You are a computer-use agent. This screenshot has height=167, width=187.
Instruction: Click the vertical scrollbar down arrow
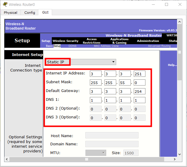(179, 154)
